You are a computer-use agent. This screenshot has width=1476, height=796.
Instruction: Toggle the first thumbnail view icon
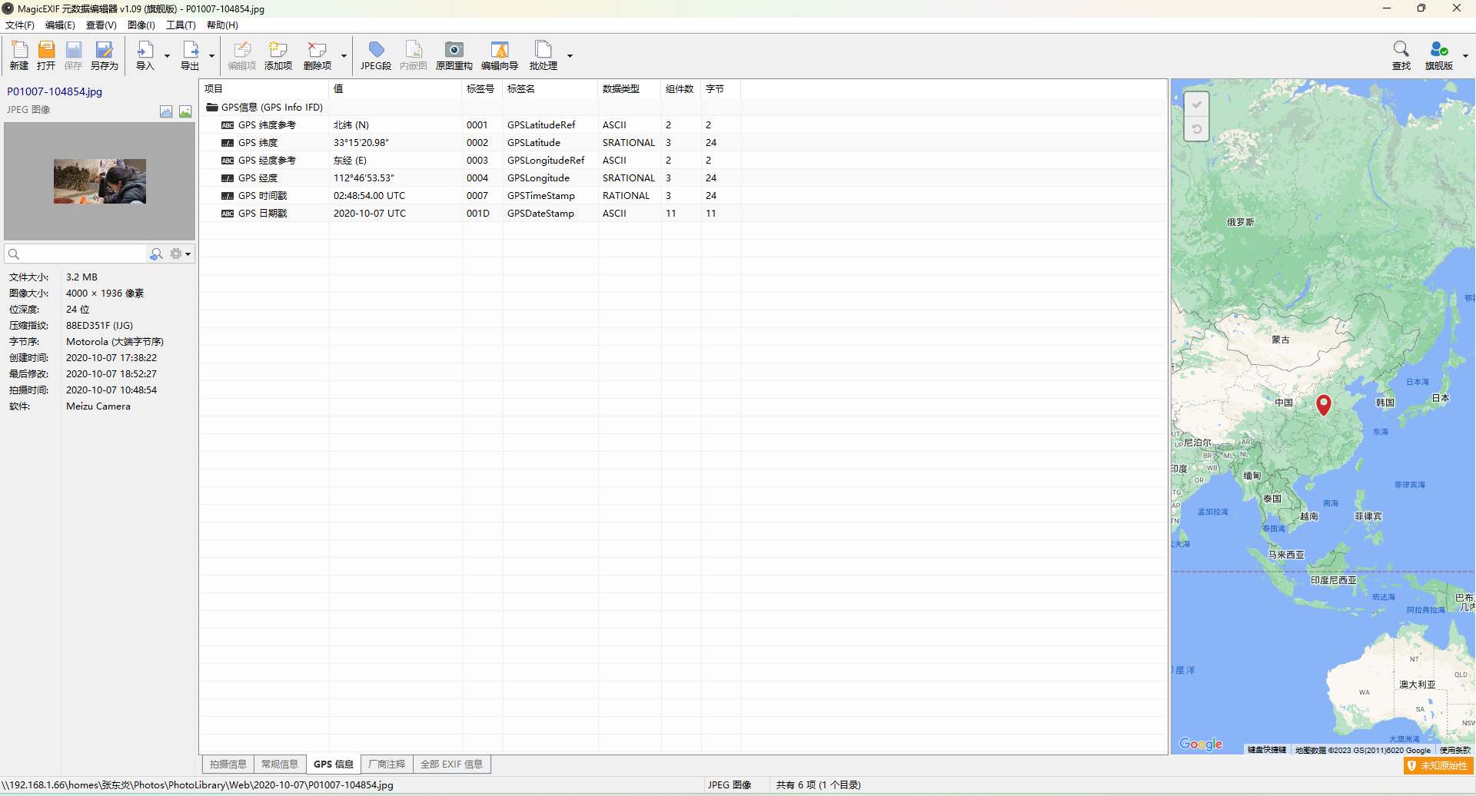166,111
